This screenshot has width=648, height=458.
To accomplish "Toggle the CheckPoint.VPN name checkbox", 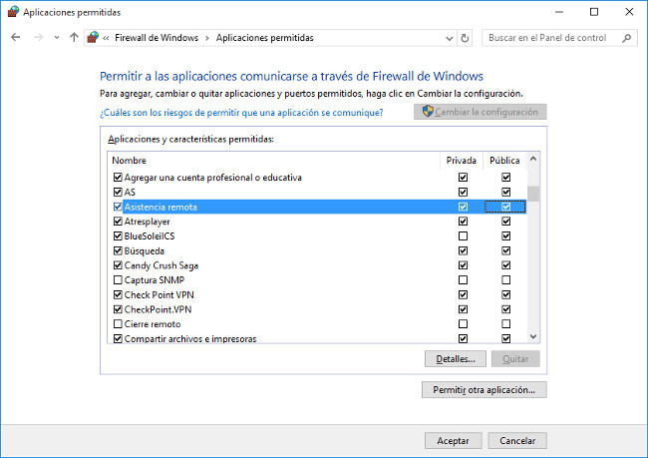I will pyautogui.click(x=118, y=309).
